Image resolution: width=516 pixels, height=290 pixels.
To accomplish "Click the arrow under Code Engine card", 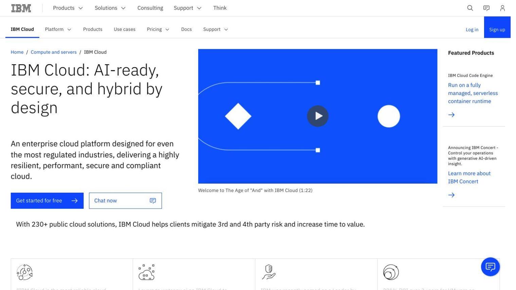I will click(x=451, y=115).
